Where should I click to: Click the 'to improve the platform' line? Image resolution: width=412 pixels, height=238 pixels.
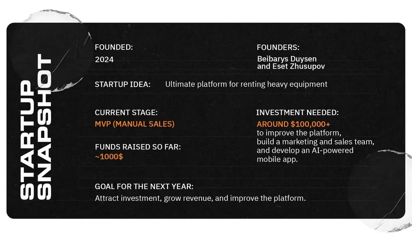299,133
